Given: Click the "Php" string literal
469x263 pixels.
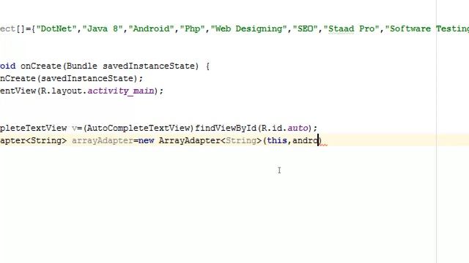Looking at the screenshot, I should coord(192,29).
